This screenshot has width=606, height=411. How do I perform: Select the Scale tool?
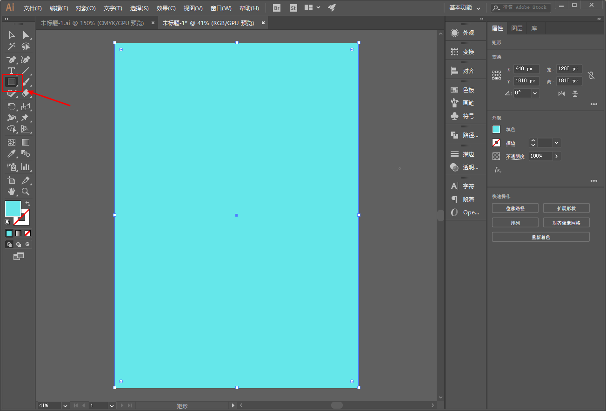(x=26, y=106)
